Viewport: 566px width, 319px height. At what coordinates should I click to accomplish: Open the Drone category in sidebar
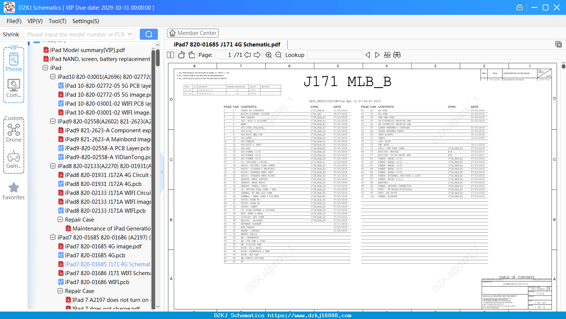(x=14, y=133)
